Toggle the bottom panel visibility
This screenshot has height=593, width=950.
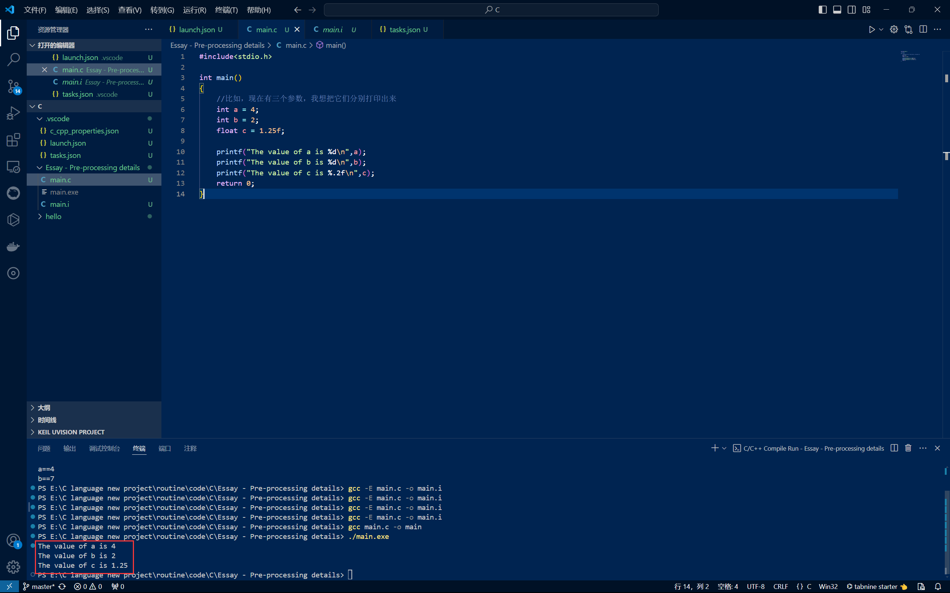(x=837, y=9)
